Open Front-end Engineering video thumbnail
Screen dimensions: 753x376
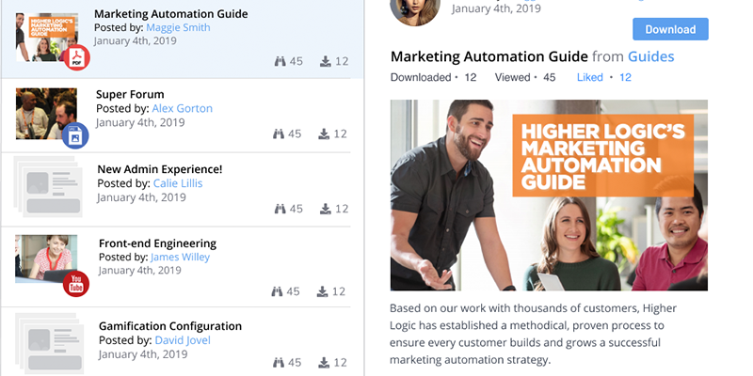pyautogui.click(x=46, y=258)
